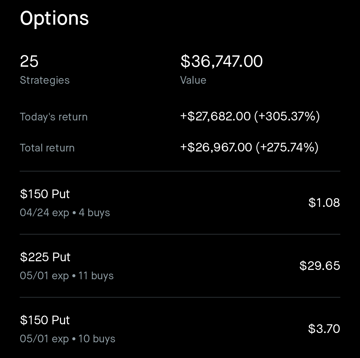Tap the $36,747.00 total value

point(221,61)
